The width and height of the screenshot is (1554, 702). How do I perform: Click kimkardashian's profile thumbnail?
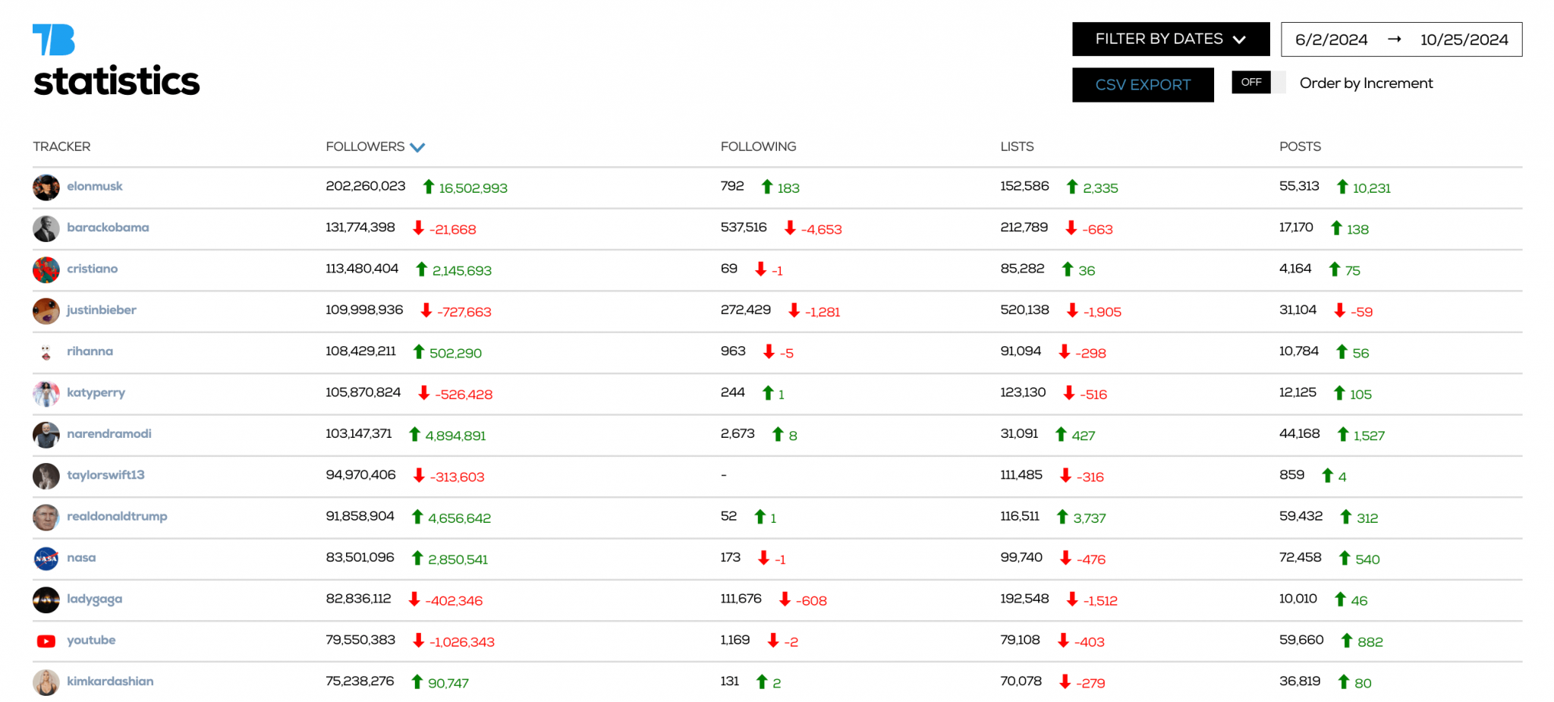click(x=46, y=682)
